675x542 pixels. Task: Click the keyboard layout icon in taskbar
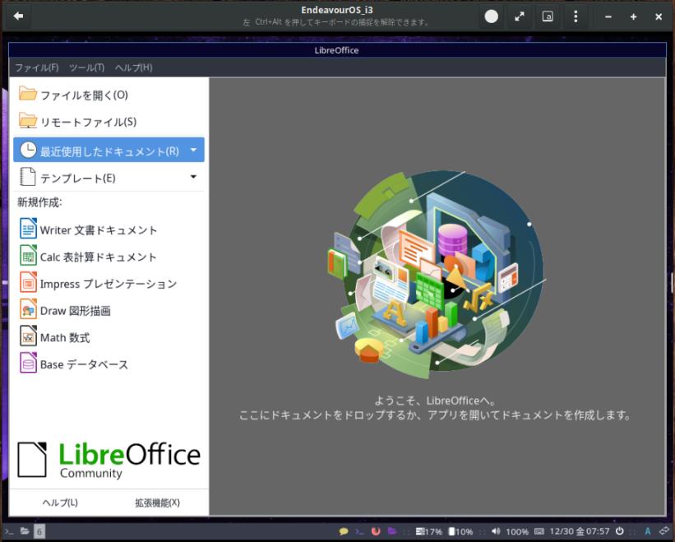click(539, 531)
